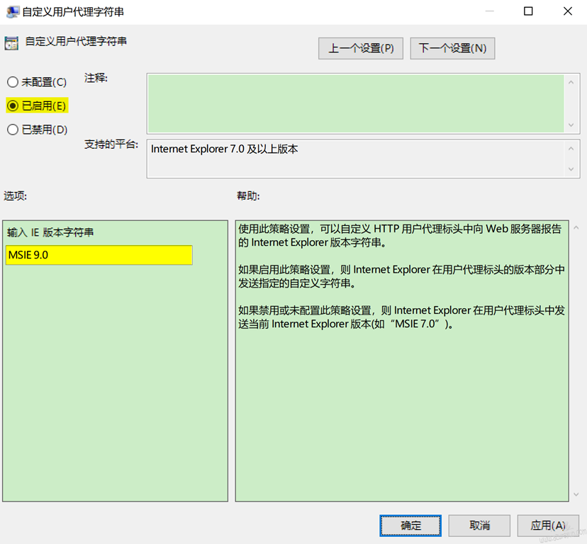The image size is (587, 544).
Task: Maximize the 自定义用户代理字符串 window
Action: (528, 11)
